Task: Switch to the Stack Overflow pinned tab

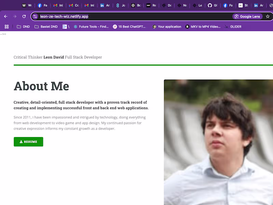Action: (x=243, y=5)
